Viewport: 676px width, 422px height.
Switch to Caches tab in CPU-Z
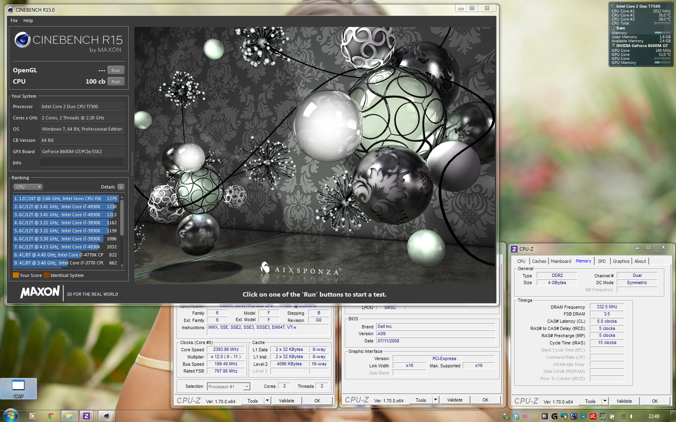[539, 261]
